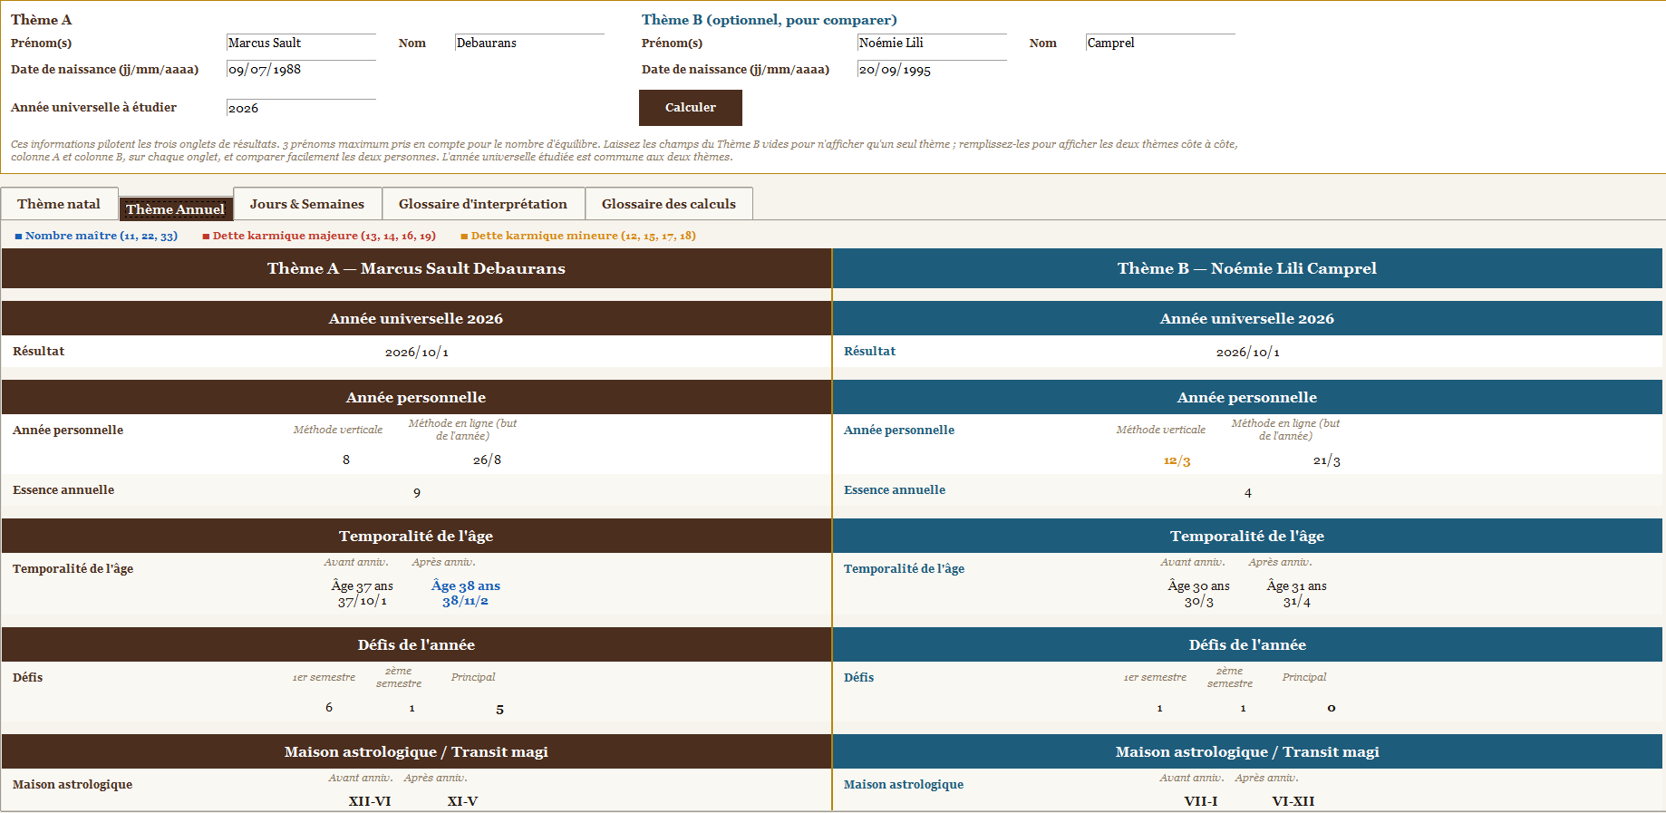This screenshot has height=813, width=1666.
Task: Click Thème B house value VII-I
Action: pyautogui.click(x=1201, y=801)
